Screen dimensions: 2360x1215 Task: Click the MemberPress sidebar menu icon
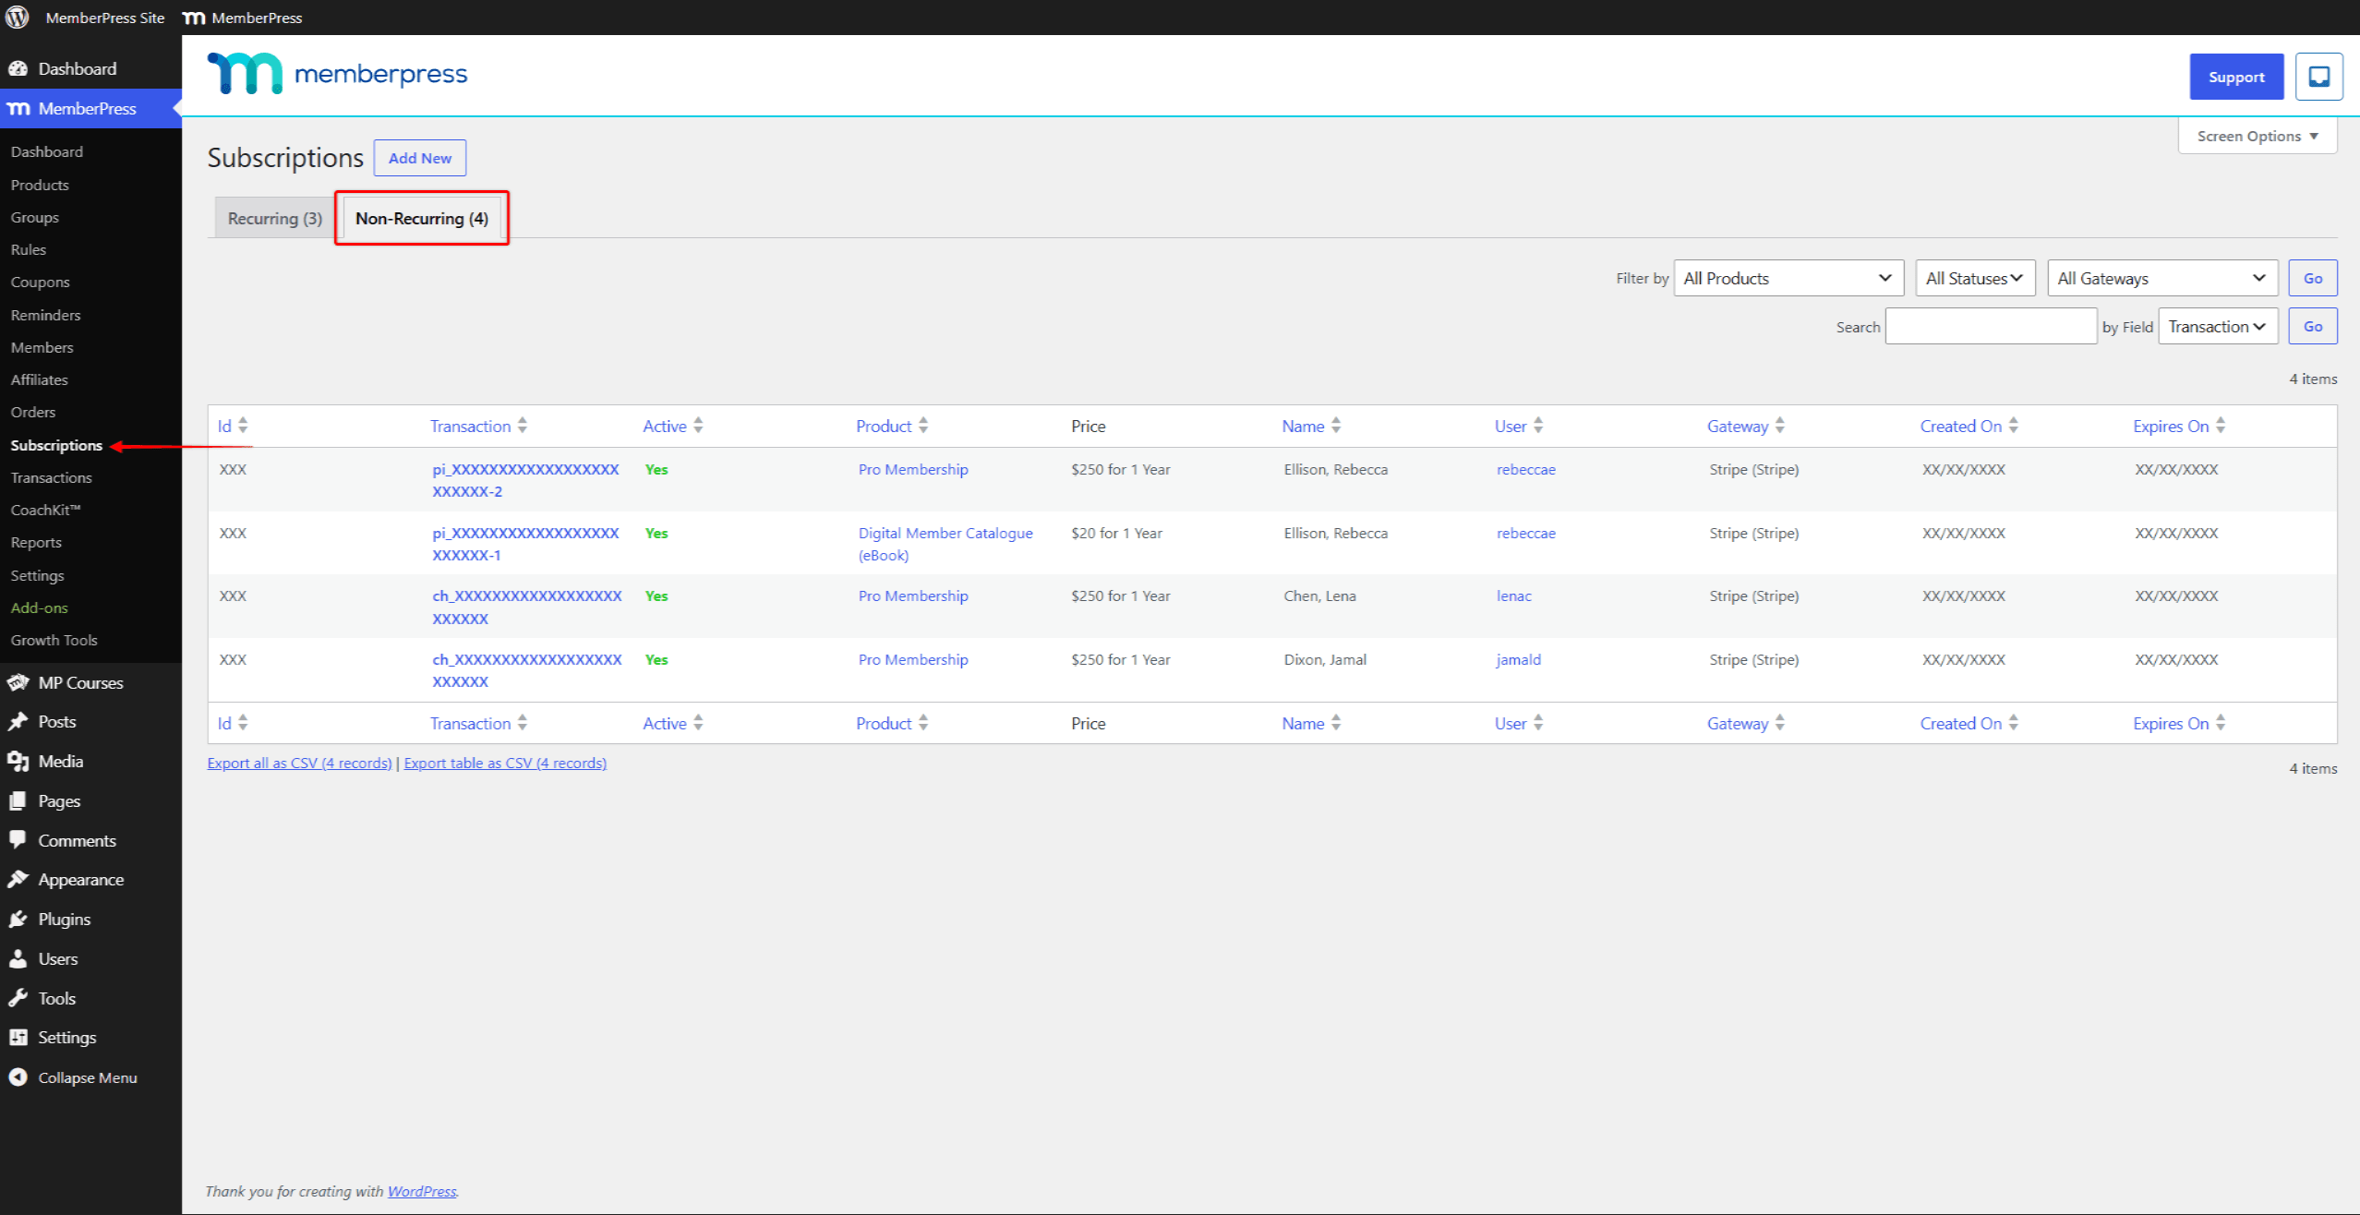[x=18, y=109]
